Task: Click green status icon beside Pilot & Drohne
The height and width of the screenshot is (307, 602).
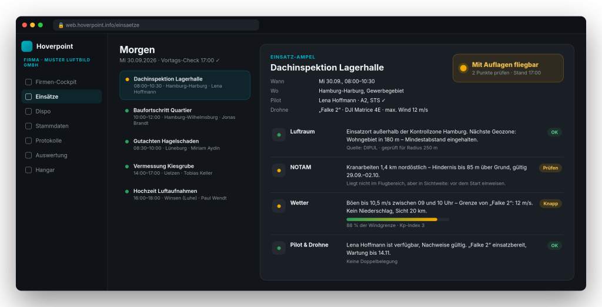Action: (x=279, y=248)
